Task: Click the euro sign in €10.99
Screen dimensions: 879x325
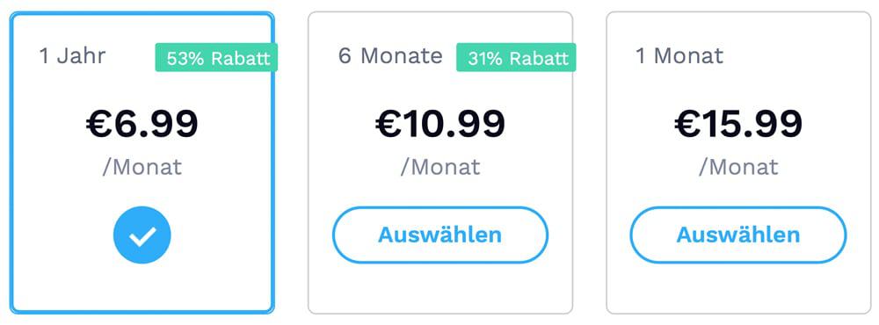Action: 389,124
